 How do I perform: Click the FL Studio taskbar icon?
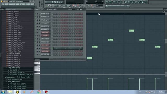click(x=17, y=92)
